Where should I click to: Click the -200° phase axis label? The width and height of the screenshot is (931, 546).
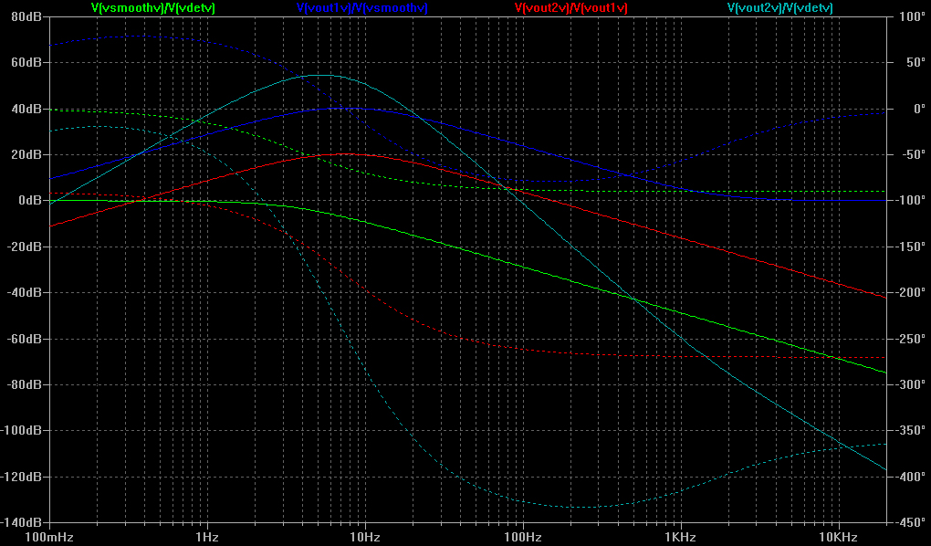(909, 292)
